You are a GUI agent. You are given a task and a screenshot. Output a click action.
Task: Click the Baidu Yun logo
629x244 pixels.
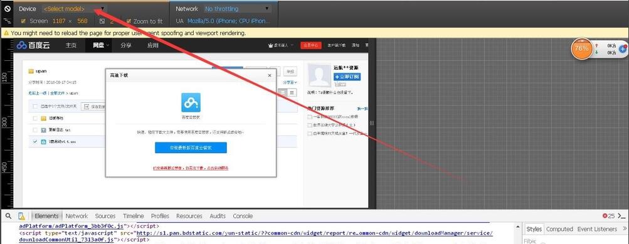[x=33, y=45]
